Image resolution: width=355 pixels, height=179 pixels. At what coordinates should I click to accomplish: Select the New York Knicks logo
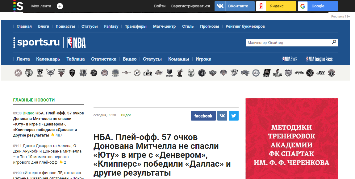tap(223, 73)
